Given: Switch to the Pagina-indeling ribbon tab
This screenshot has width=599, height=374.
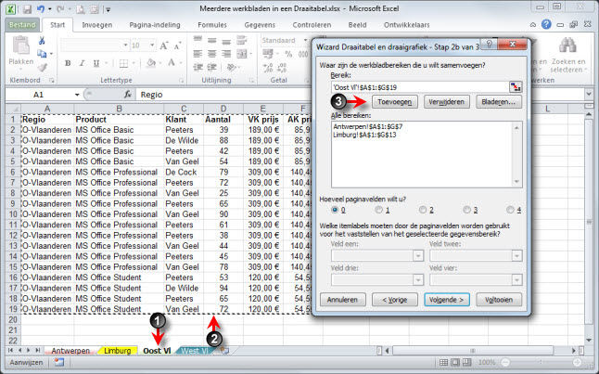Looking at the screenshot, I should click(x=155, y=25).
